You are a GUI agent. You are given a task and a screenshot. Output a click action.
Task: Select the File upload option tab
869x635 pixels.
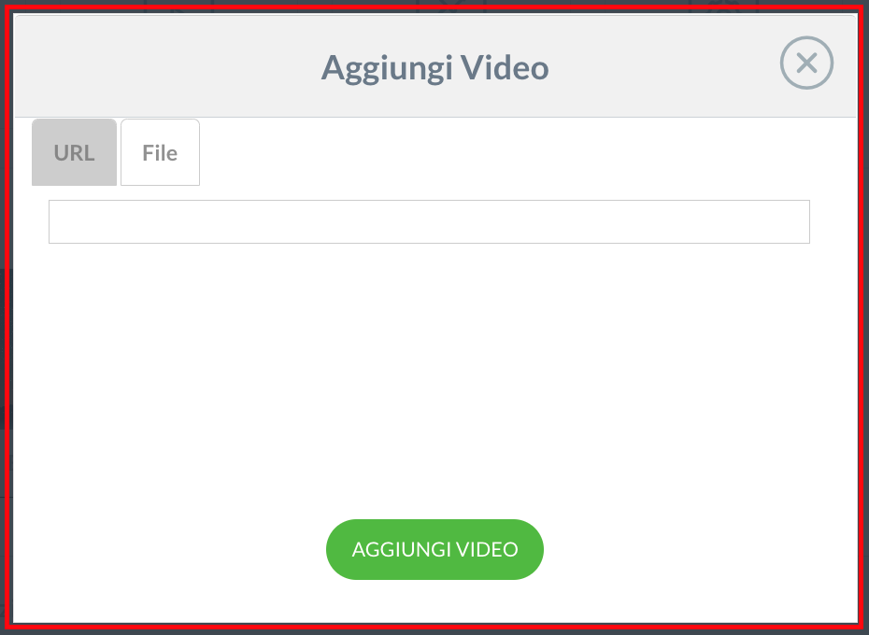[x=160, y=152]
